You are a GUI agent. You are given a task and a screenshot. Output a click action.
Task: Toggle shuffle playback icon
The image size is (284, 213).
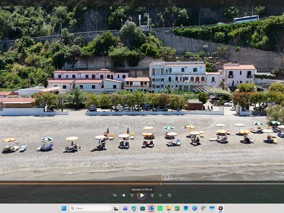pos(115,195)
